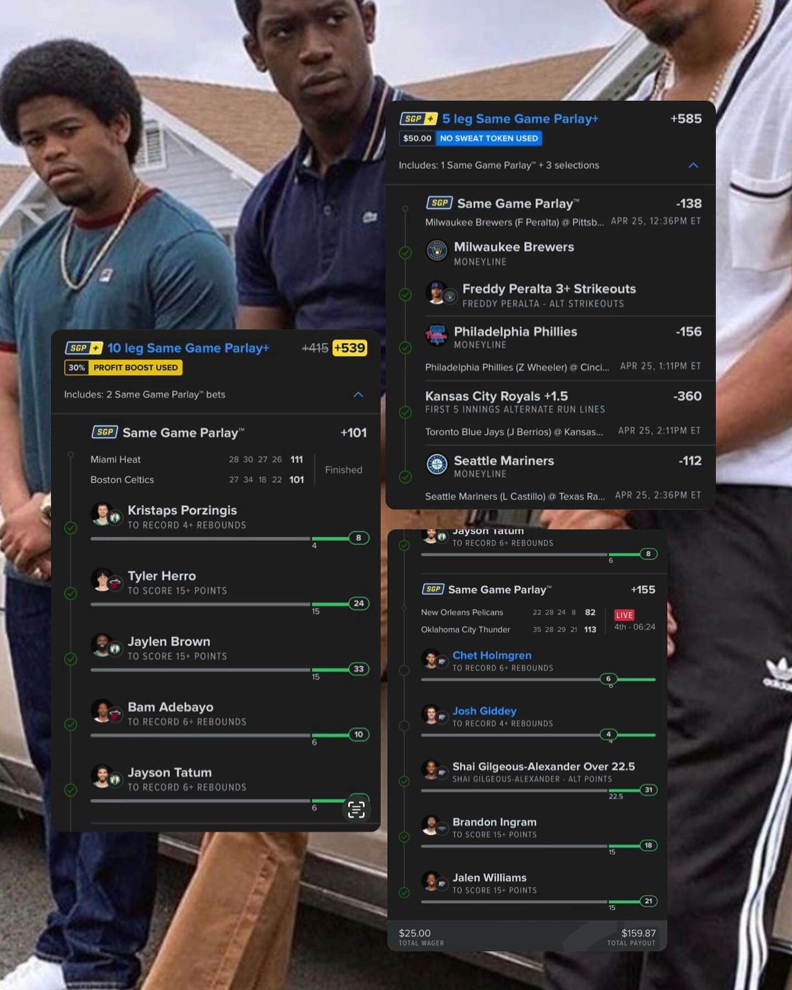Tap the Miami Heat final score 111

pos(297,459)
